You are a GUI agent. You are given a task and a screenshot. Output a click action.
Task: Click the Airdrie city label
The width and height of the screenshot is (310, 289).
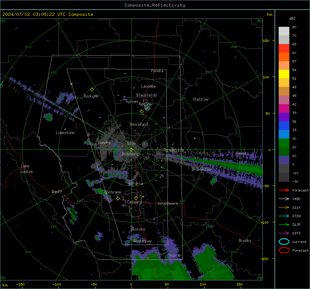[x=136, y=184]
